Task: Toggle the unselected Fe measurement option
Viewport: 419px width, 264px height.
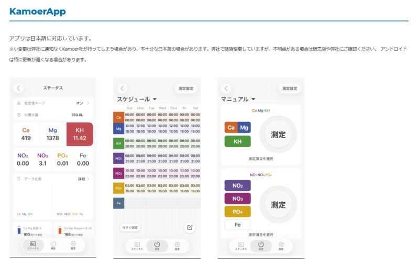Action: tap(238, 225)
